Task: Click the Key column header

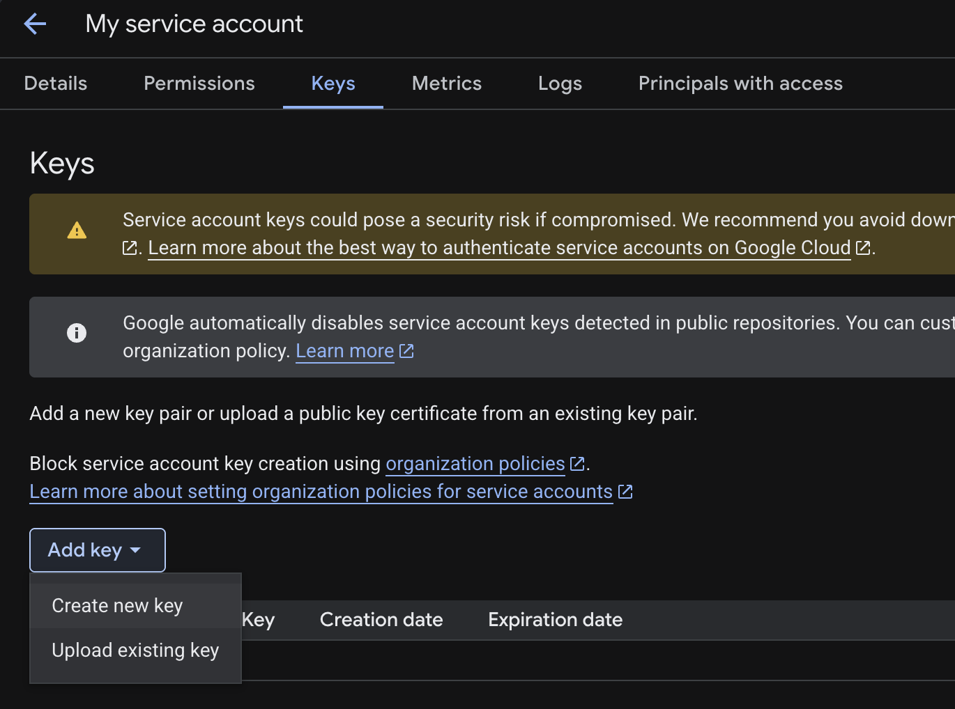Action: pyautogui.click(x=259, y=620)
